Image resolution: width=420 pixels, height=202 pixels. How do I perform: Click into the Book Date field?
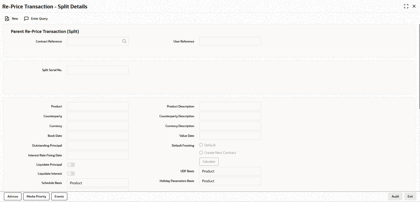98,136
